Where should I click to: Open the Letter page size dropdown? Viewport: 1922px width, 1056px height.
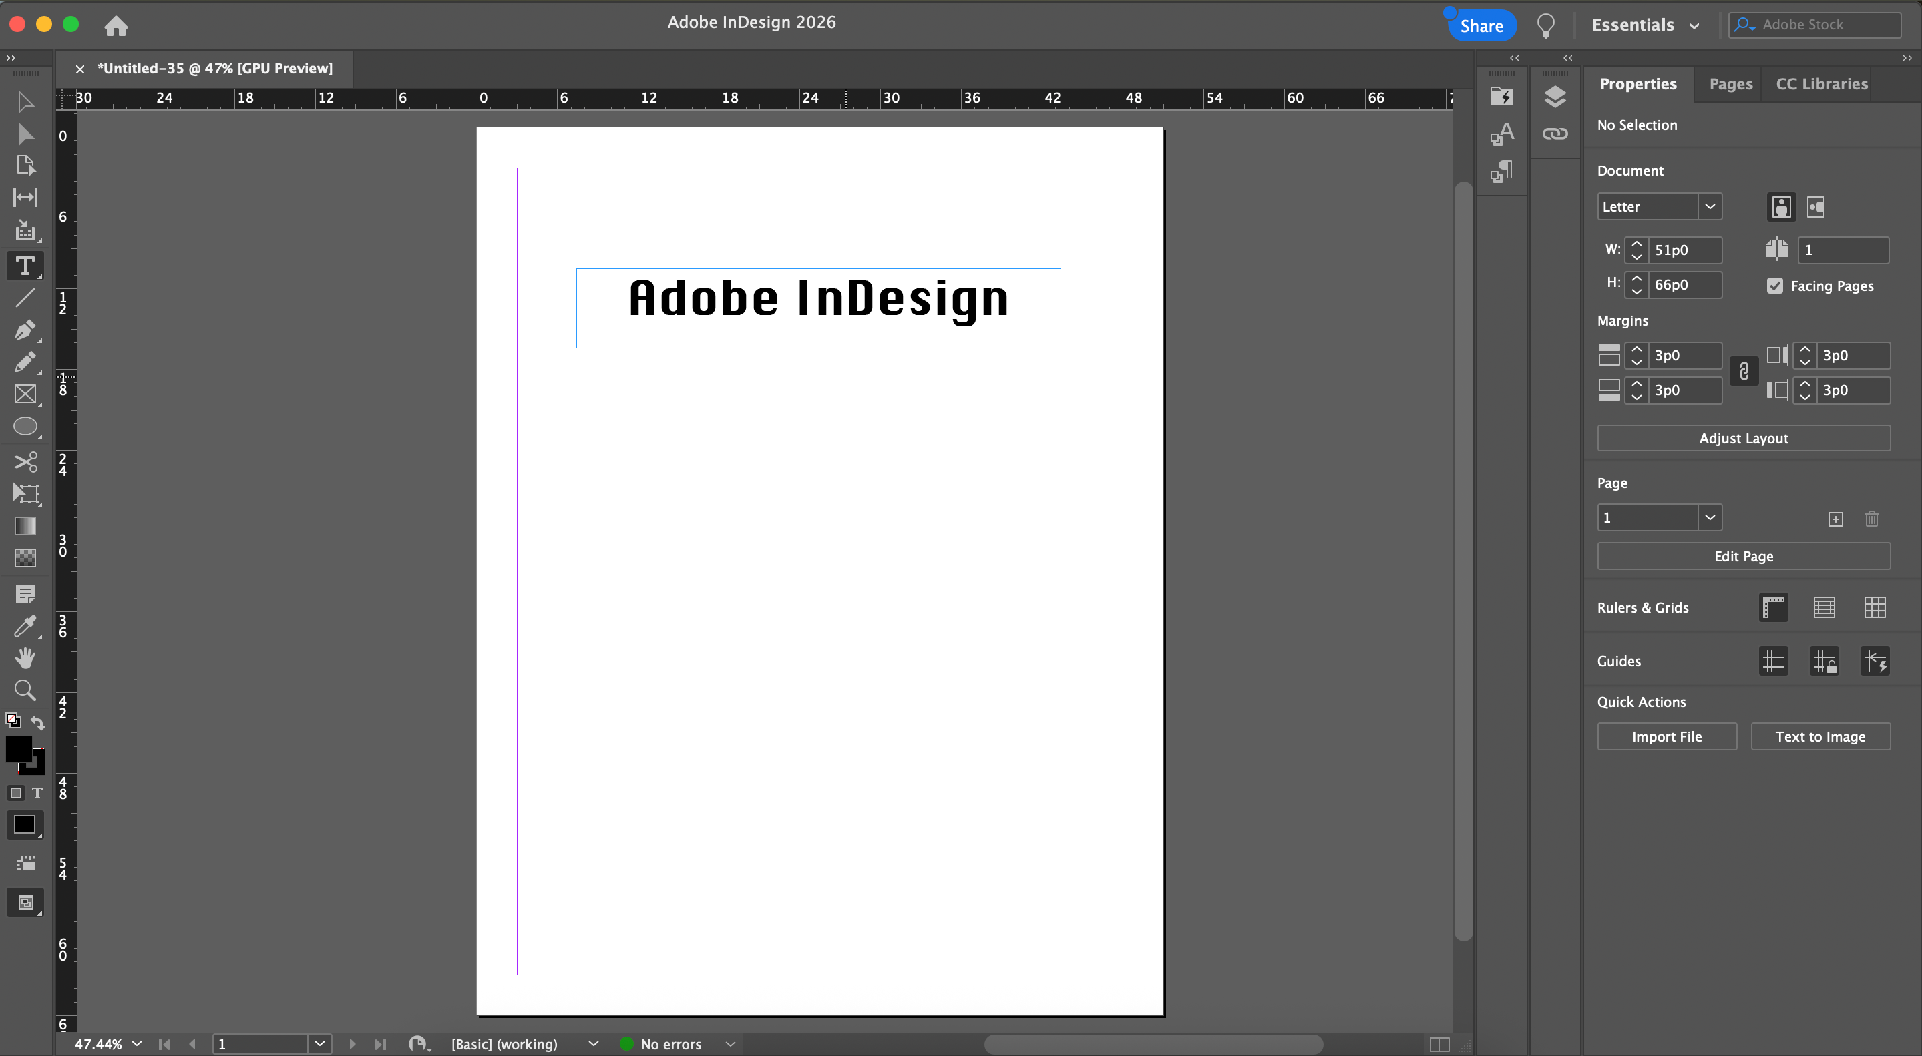click(1710, 206)
